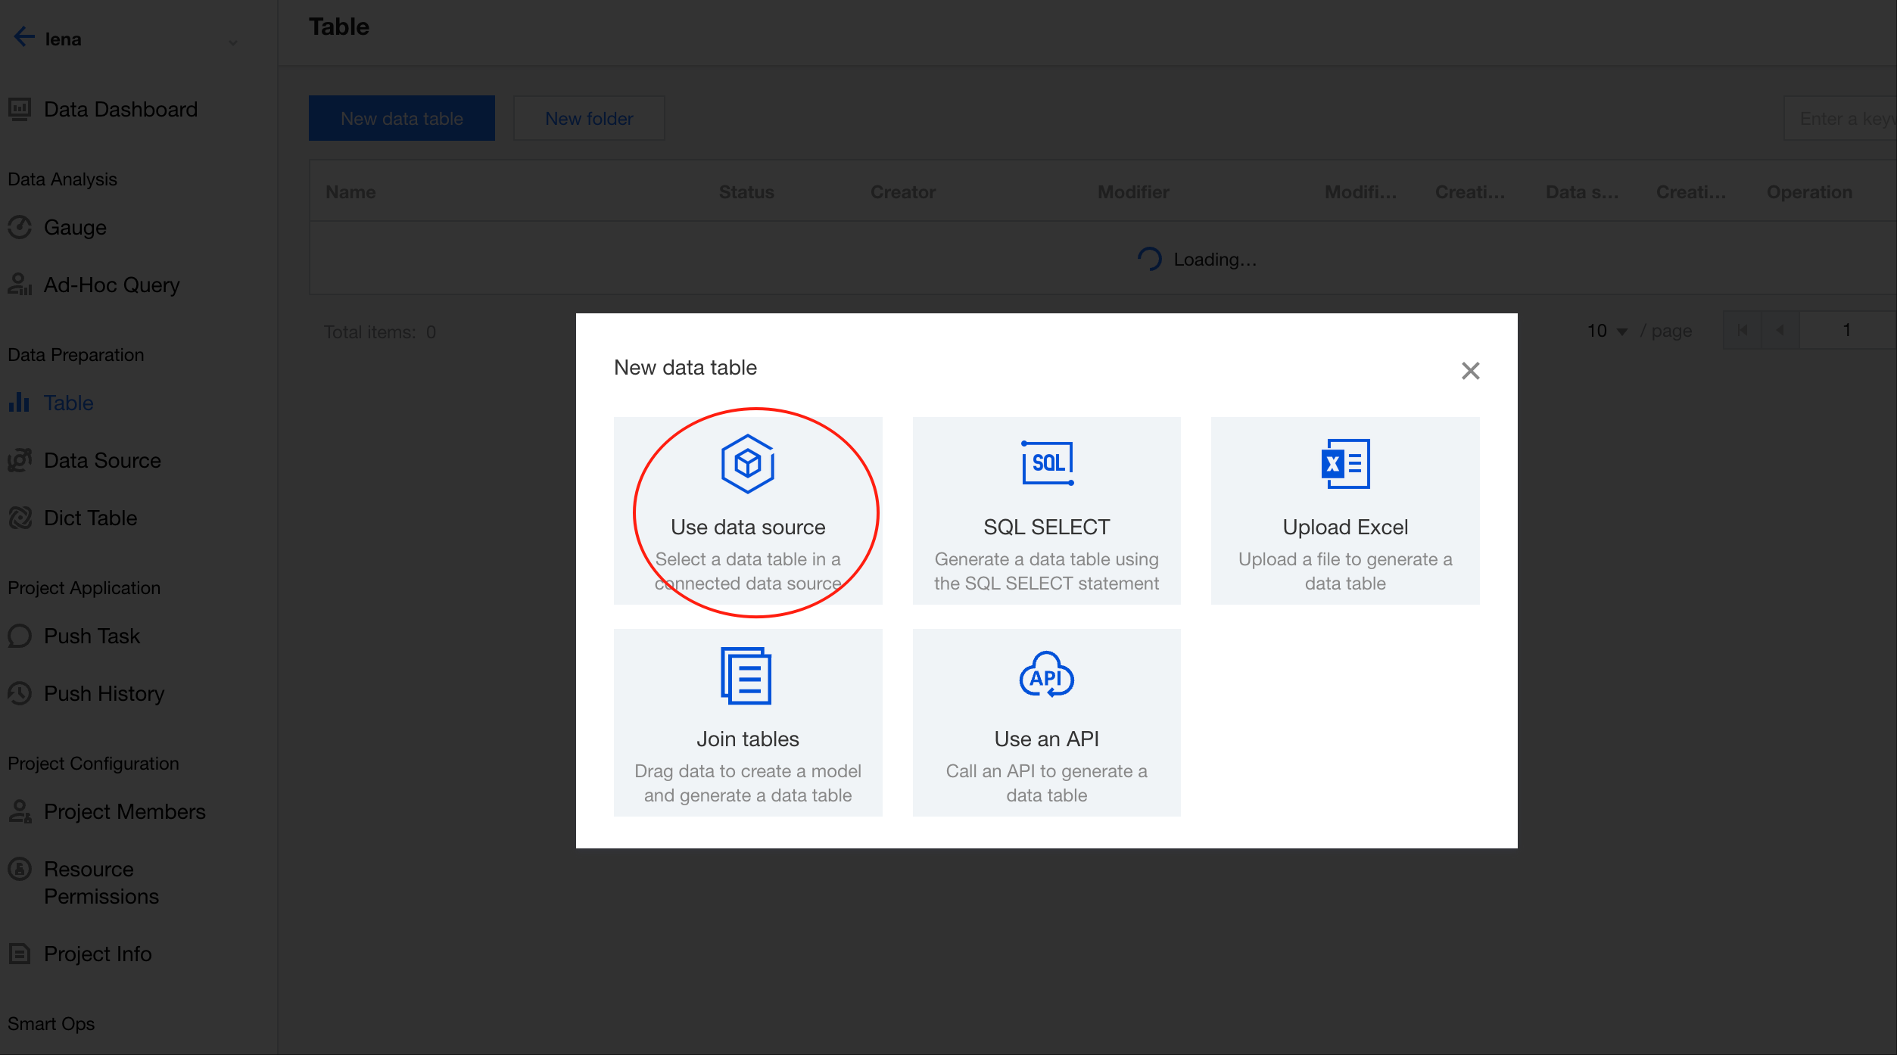
Task: Go to Ad-Hoc Query page
Action: coord(111,285)
